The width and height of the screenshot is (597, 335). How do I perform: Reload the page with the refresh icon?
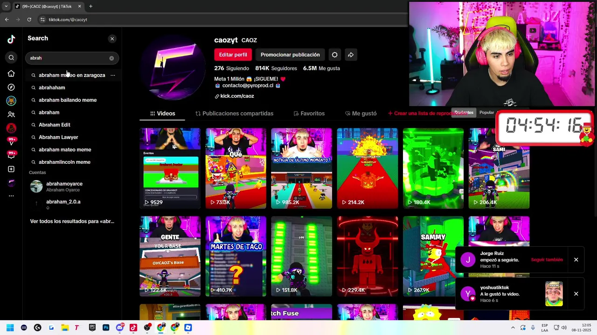pyautogui.click(x=29, y=20)
